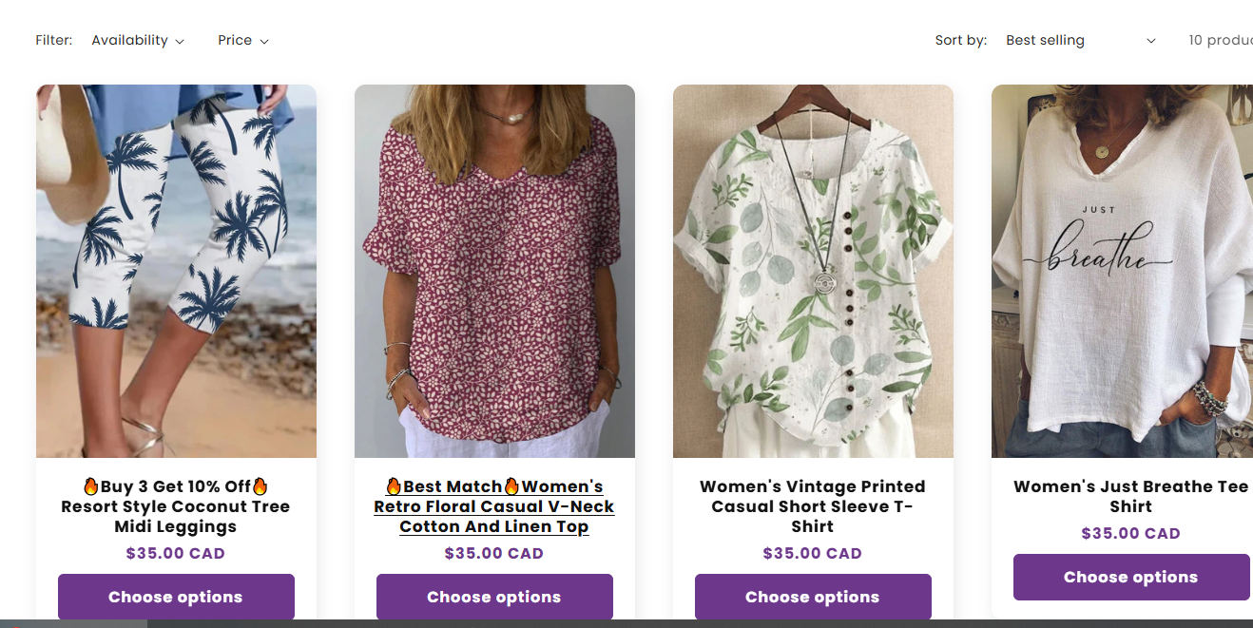View the green leaf printed shirt image
Screen dimensions: 1253x628
point(813,271)
